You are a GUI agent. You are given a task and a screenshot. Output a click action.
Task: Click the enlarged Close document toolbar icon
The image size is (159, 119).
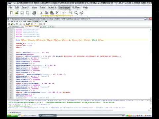(x=27, y=13)
